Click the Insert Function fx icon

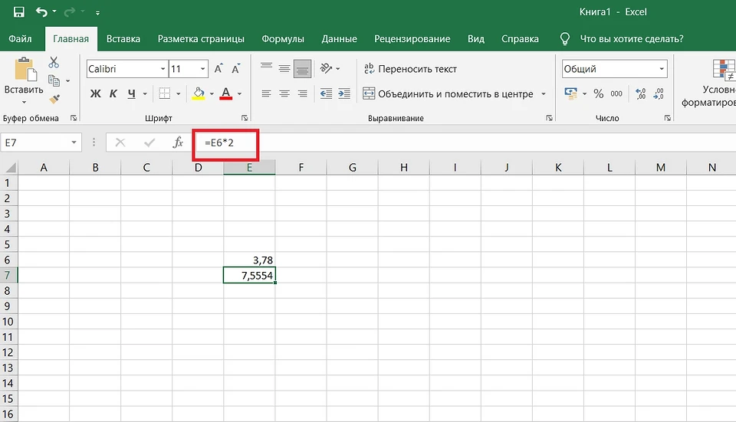pos(178,142)
